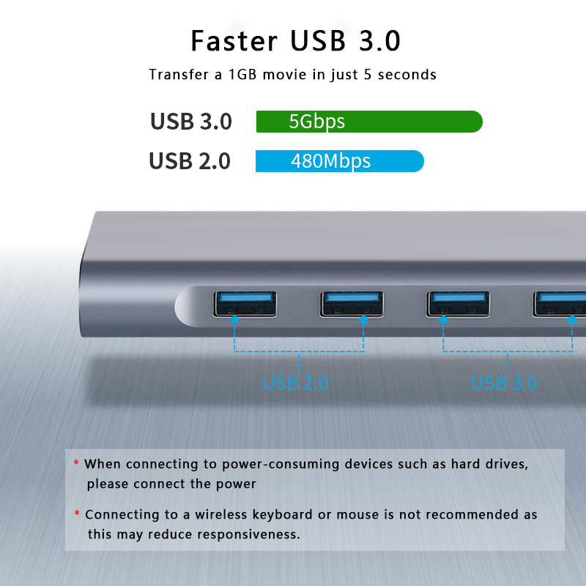Click the blue 480Mbps speed bar
The image size is (586, 586).
[340, 161]
